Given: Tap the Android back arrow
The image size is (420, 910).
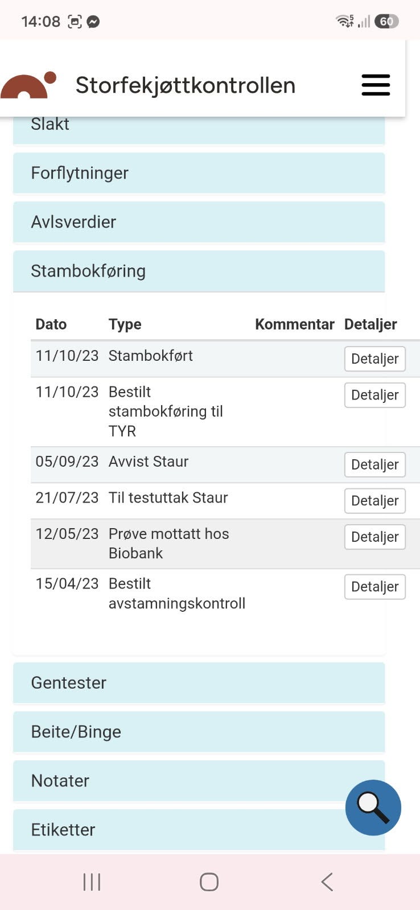Looking at the screenshot, I should click(x=327, y=882).
